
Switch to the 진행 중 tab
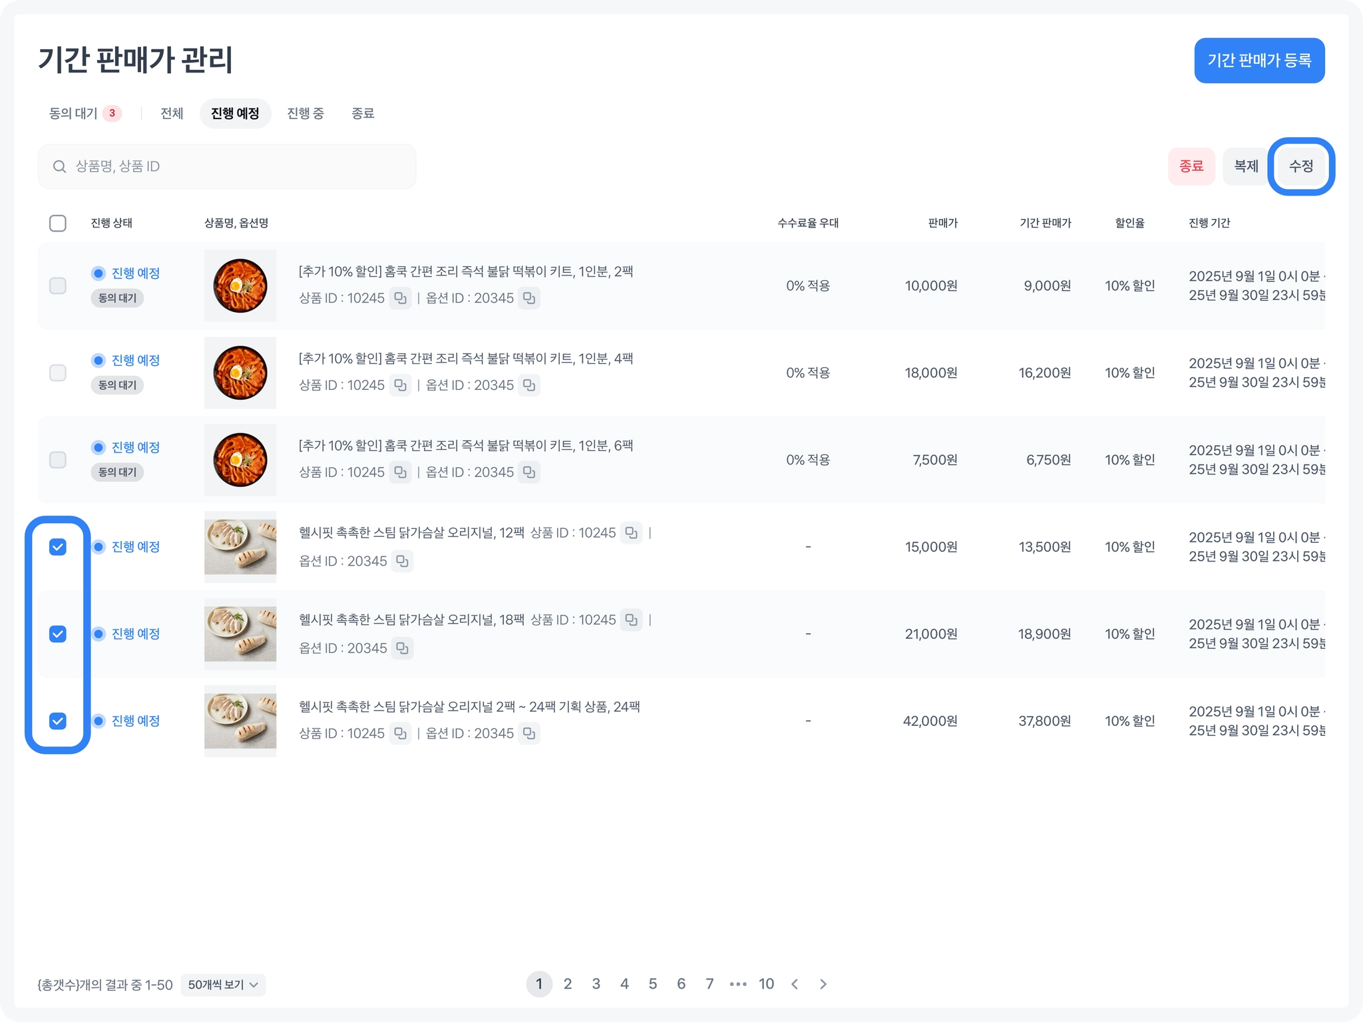click(305, 114)
